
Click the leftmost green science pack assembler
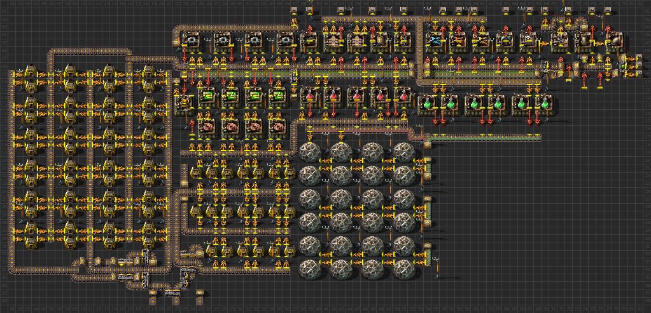pos(427,102)
